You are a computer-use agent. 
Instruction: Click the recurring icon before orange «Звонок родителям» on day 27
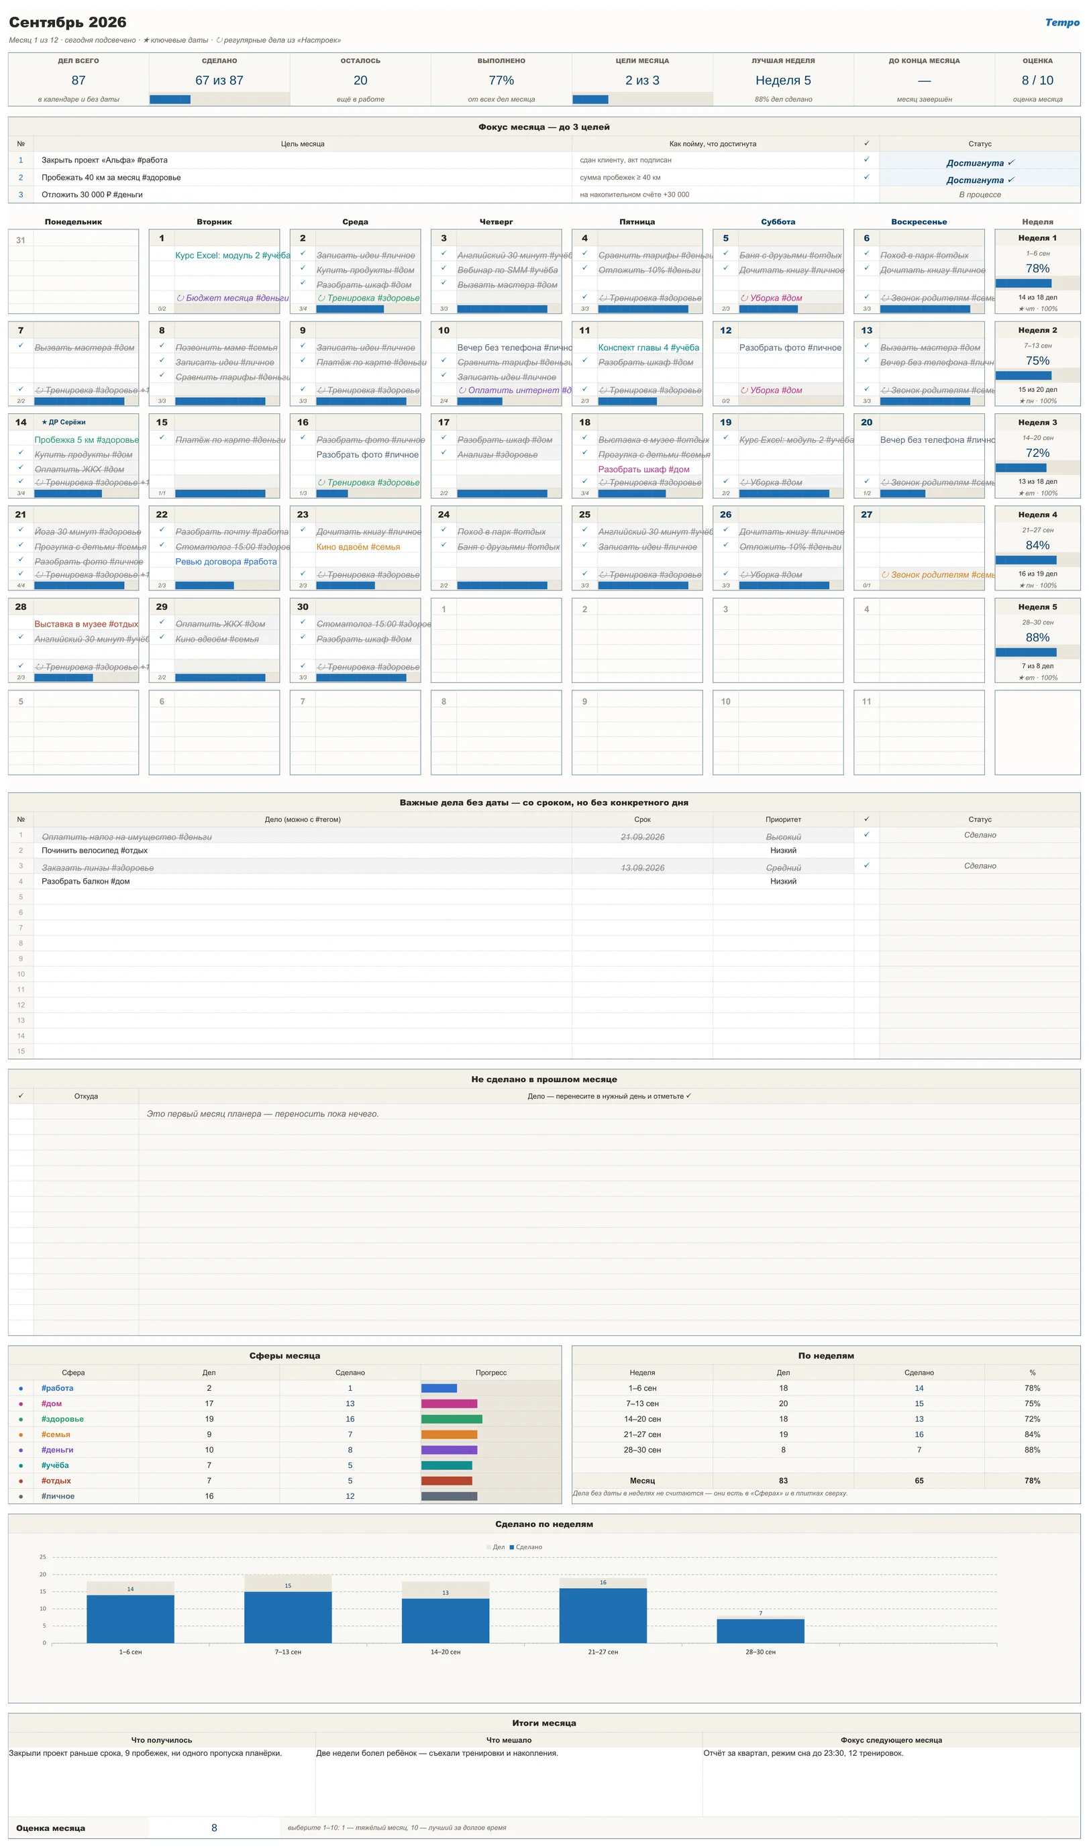885,575
